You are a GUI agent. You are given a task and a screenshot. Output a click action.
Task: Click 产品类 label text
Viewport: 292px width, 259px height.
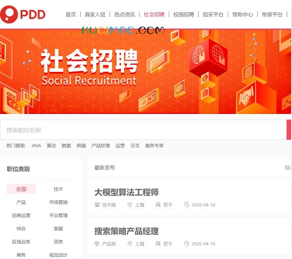109,244
